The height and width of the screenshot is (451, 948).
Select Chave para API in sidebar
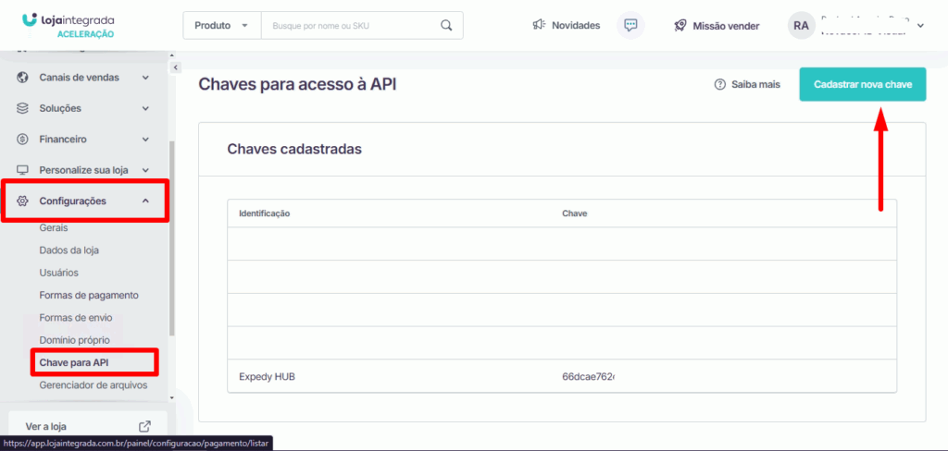(x=81, y=362)
